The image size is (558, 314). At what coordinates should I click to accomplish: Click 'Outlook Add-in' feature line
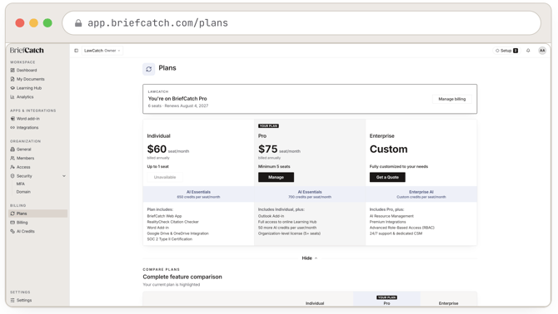pos(272,216)
